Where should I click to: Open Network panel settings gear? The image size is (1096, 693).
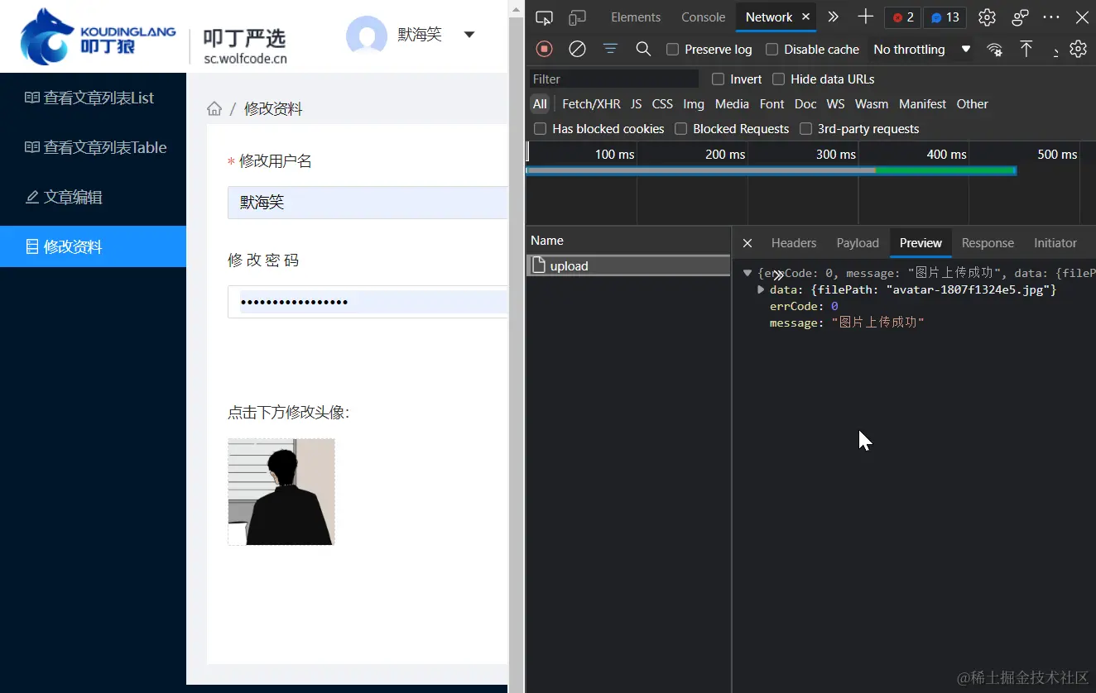pyautogui.click(x=1078, y=49)
